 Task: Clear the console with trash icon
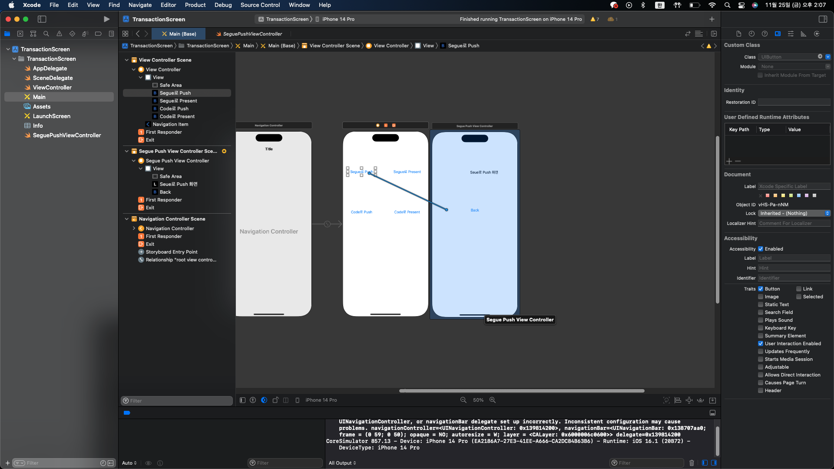[692, 463]
